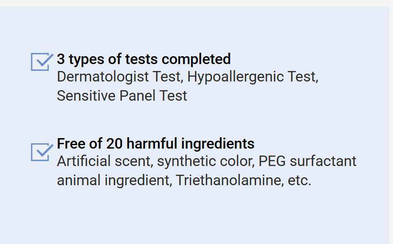Click the 'Artificial scent' text
The width and height of the screenshot is (393, 244).
pos(104,161)
